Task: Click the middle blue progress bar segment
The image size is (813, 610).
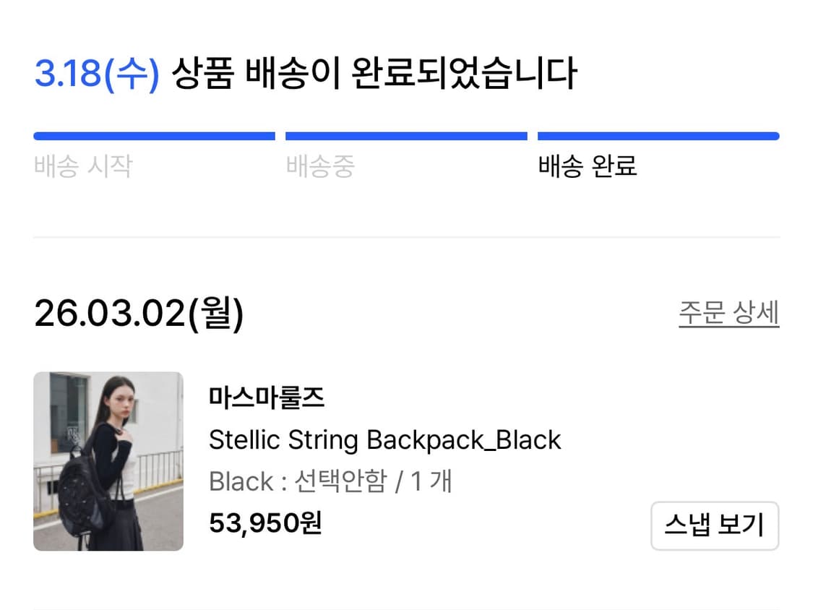Action: 406,135
